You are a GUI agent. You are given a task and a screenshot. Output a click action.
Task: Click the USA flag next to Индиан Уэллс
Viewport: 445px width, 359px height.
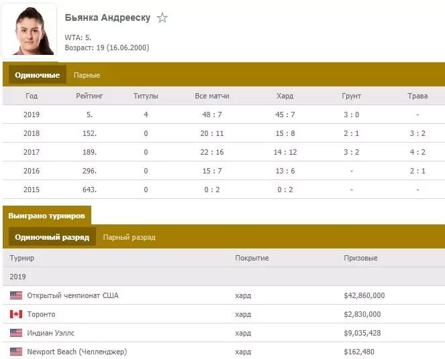pyautogui.click(x=16, y=333)
